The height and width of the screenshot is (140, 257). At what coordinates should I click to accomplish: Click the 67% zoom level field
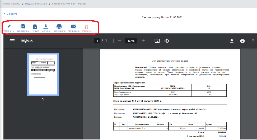pyautogui.click(x=131, y=41)
